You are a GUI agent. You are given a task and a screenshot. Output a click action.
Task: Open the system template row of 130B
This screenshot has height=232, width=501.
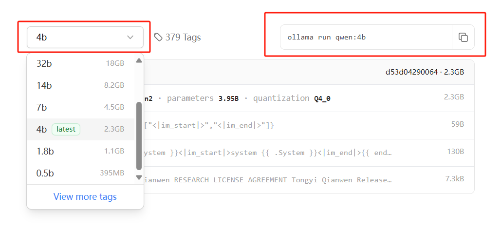(x=309, y=153)
